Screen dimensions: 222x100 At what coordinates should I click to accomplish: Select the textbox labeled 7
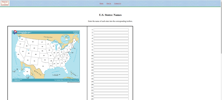(111, 47)
